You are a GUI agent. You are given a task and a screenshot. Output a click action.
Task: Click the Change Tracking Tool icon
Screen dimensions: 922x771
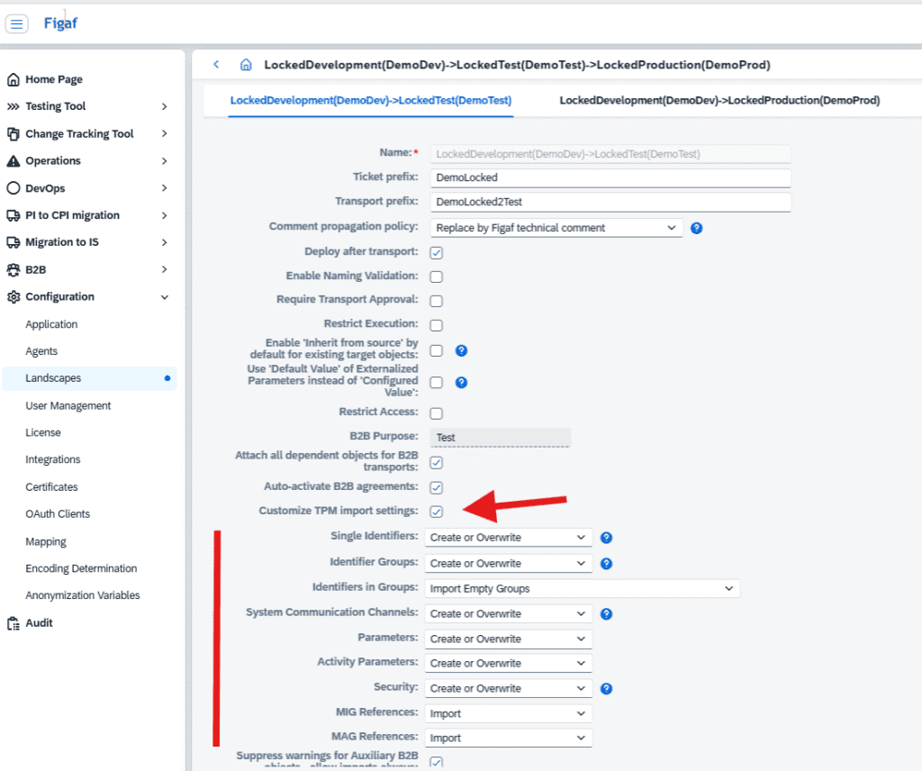click(x=13, y=134)
